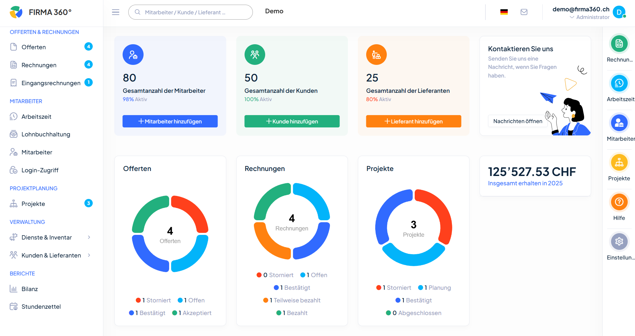This screenshot has width=635, height=336.
Task: Open the Arbeitszeit clock icon in right panel
Action: (x=619, y=83)
